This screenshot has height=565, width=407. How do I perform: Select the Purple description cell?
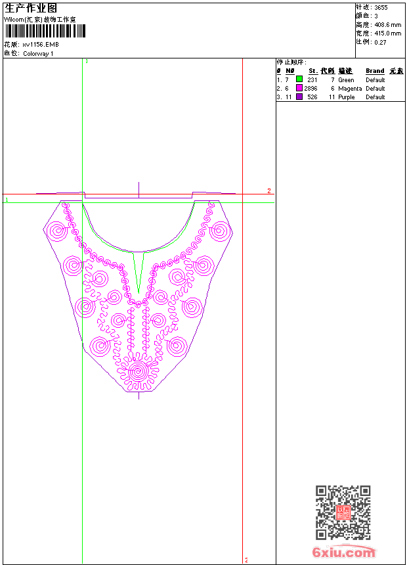point(347,97)
